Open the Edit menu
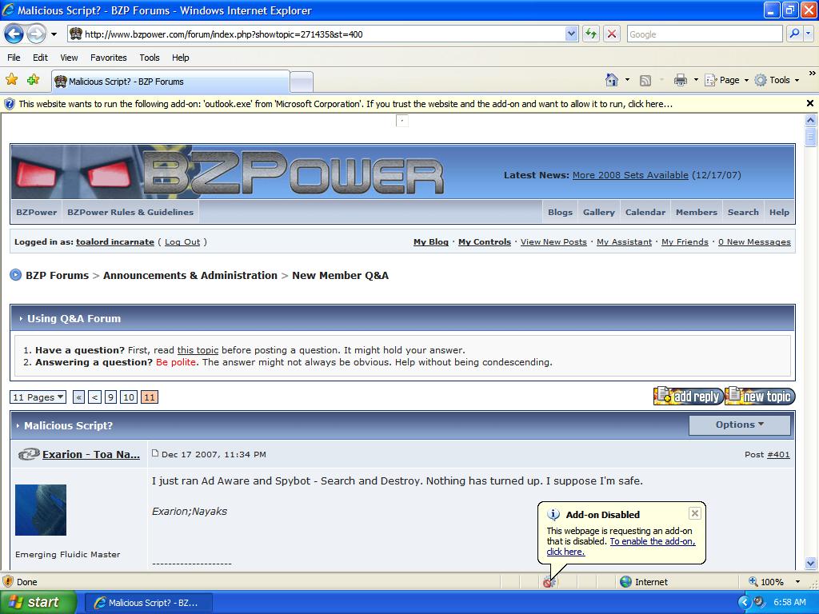The image size is (819, 614). [x=40, y=58]
